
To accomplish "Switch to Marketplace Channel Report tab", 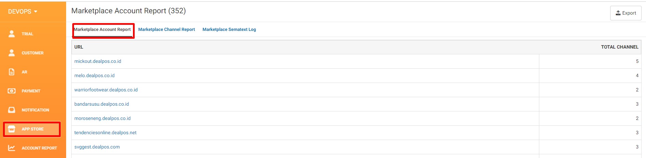I will (x=166, y=30).
